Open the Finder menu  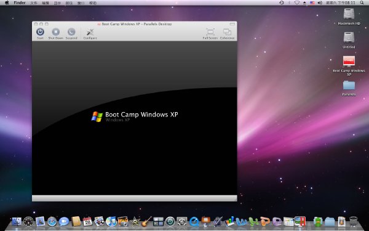[20, 3]
